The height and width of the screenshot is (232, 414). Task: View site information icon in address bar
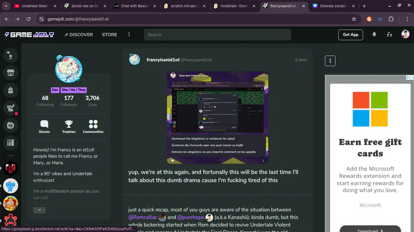pyautogui.click(x=41, y=19)
